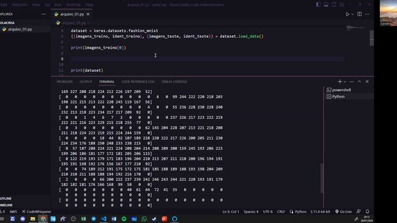This screenshot has width=397, height=223.
Task: Toggle the primary side bar layout icon
Action: coord(318,4)
